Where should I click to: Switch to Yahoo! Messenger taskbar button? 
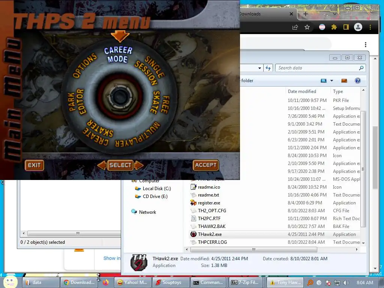point(132,282)
